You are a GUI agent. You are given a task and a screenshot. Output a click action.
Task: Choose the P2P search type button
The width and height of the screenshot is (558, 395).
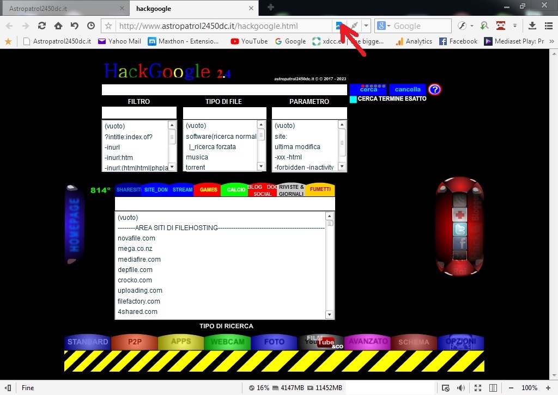click(x=135, y=342)
